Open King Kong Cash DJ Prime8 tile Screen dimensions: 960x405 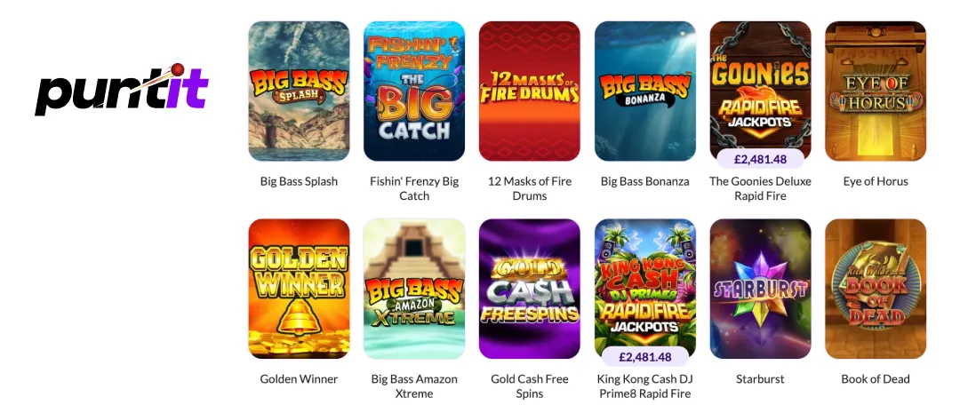pyautogui.click(x=644, y=289)
